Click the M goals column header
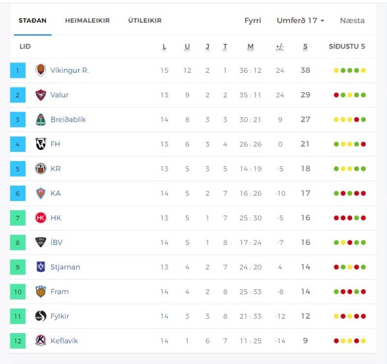 [x=250, y=46]
